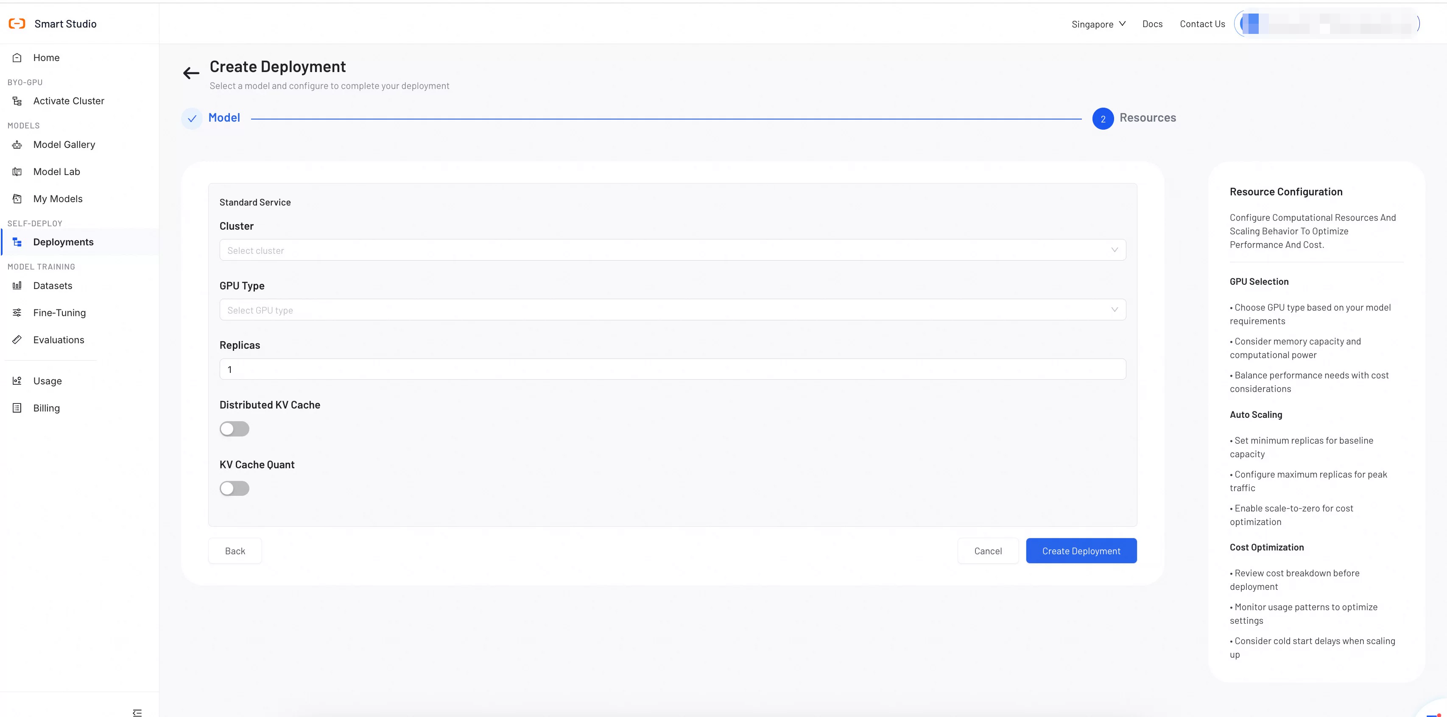Click the Usage sidebar icon

tap(17, 381)
